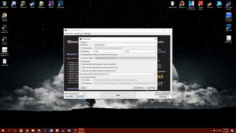This screenshot has width=236, height=133.
Task: Launch Steam from the desktop
Action: pyautogui.click(x=32, y=4)
